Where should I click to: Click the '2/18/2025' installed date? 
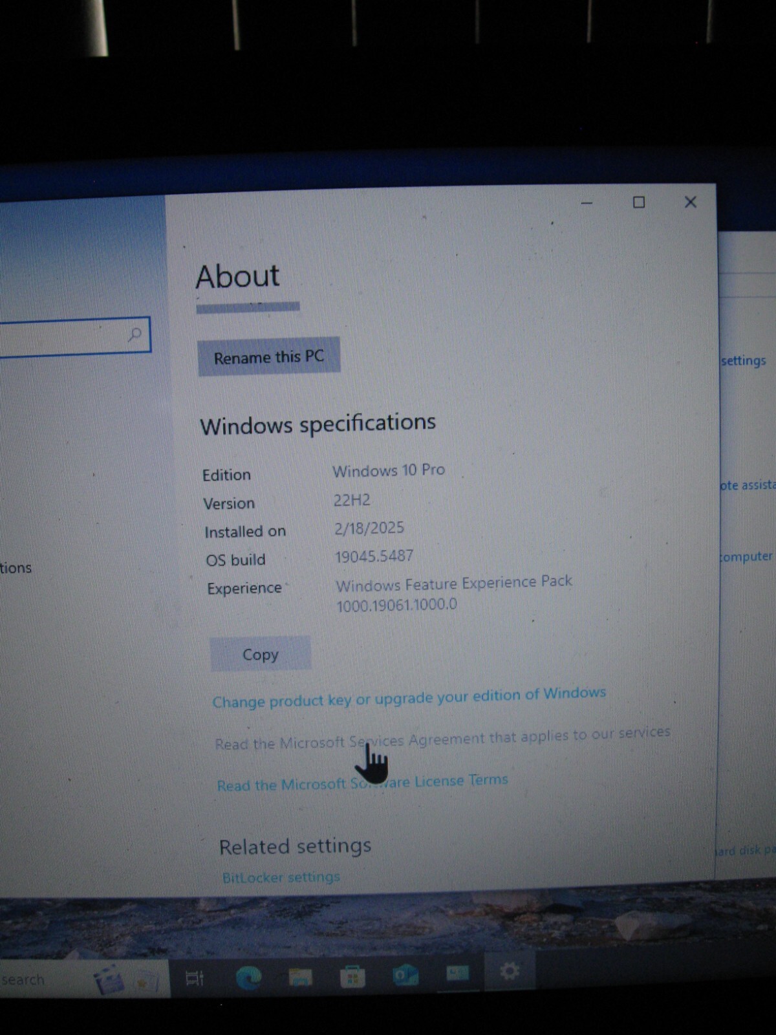tap(369, 528)
